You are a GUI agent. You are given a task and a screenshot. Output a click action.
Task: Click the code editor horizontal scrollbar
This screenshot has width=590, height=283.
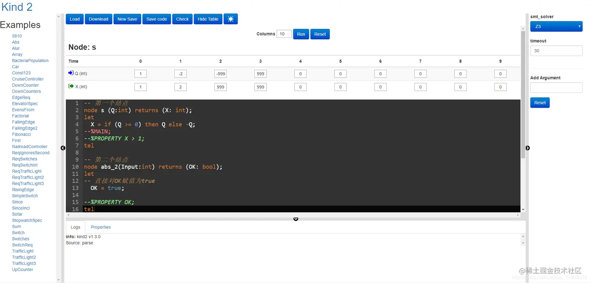(293, 215)
